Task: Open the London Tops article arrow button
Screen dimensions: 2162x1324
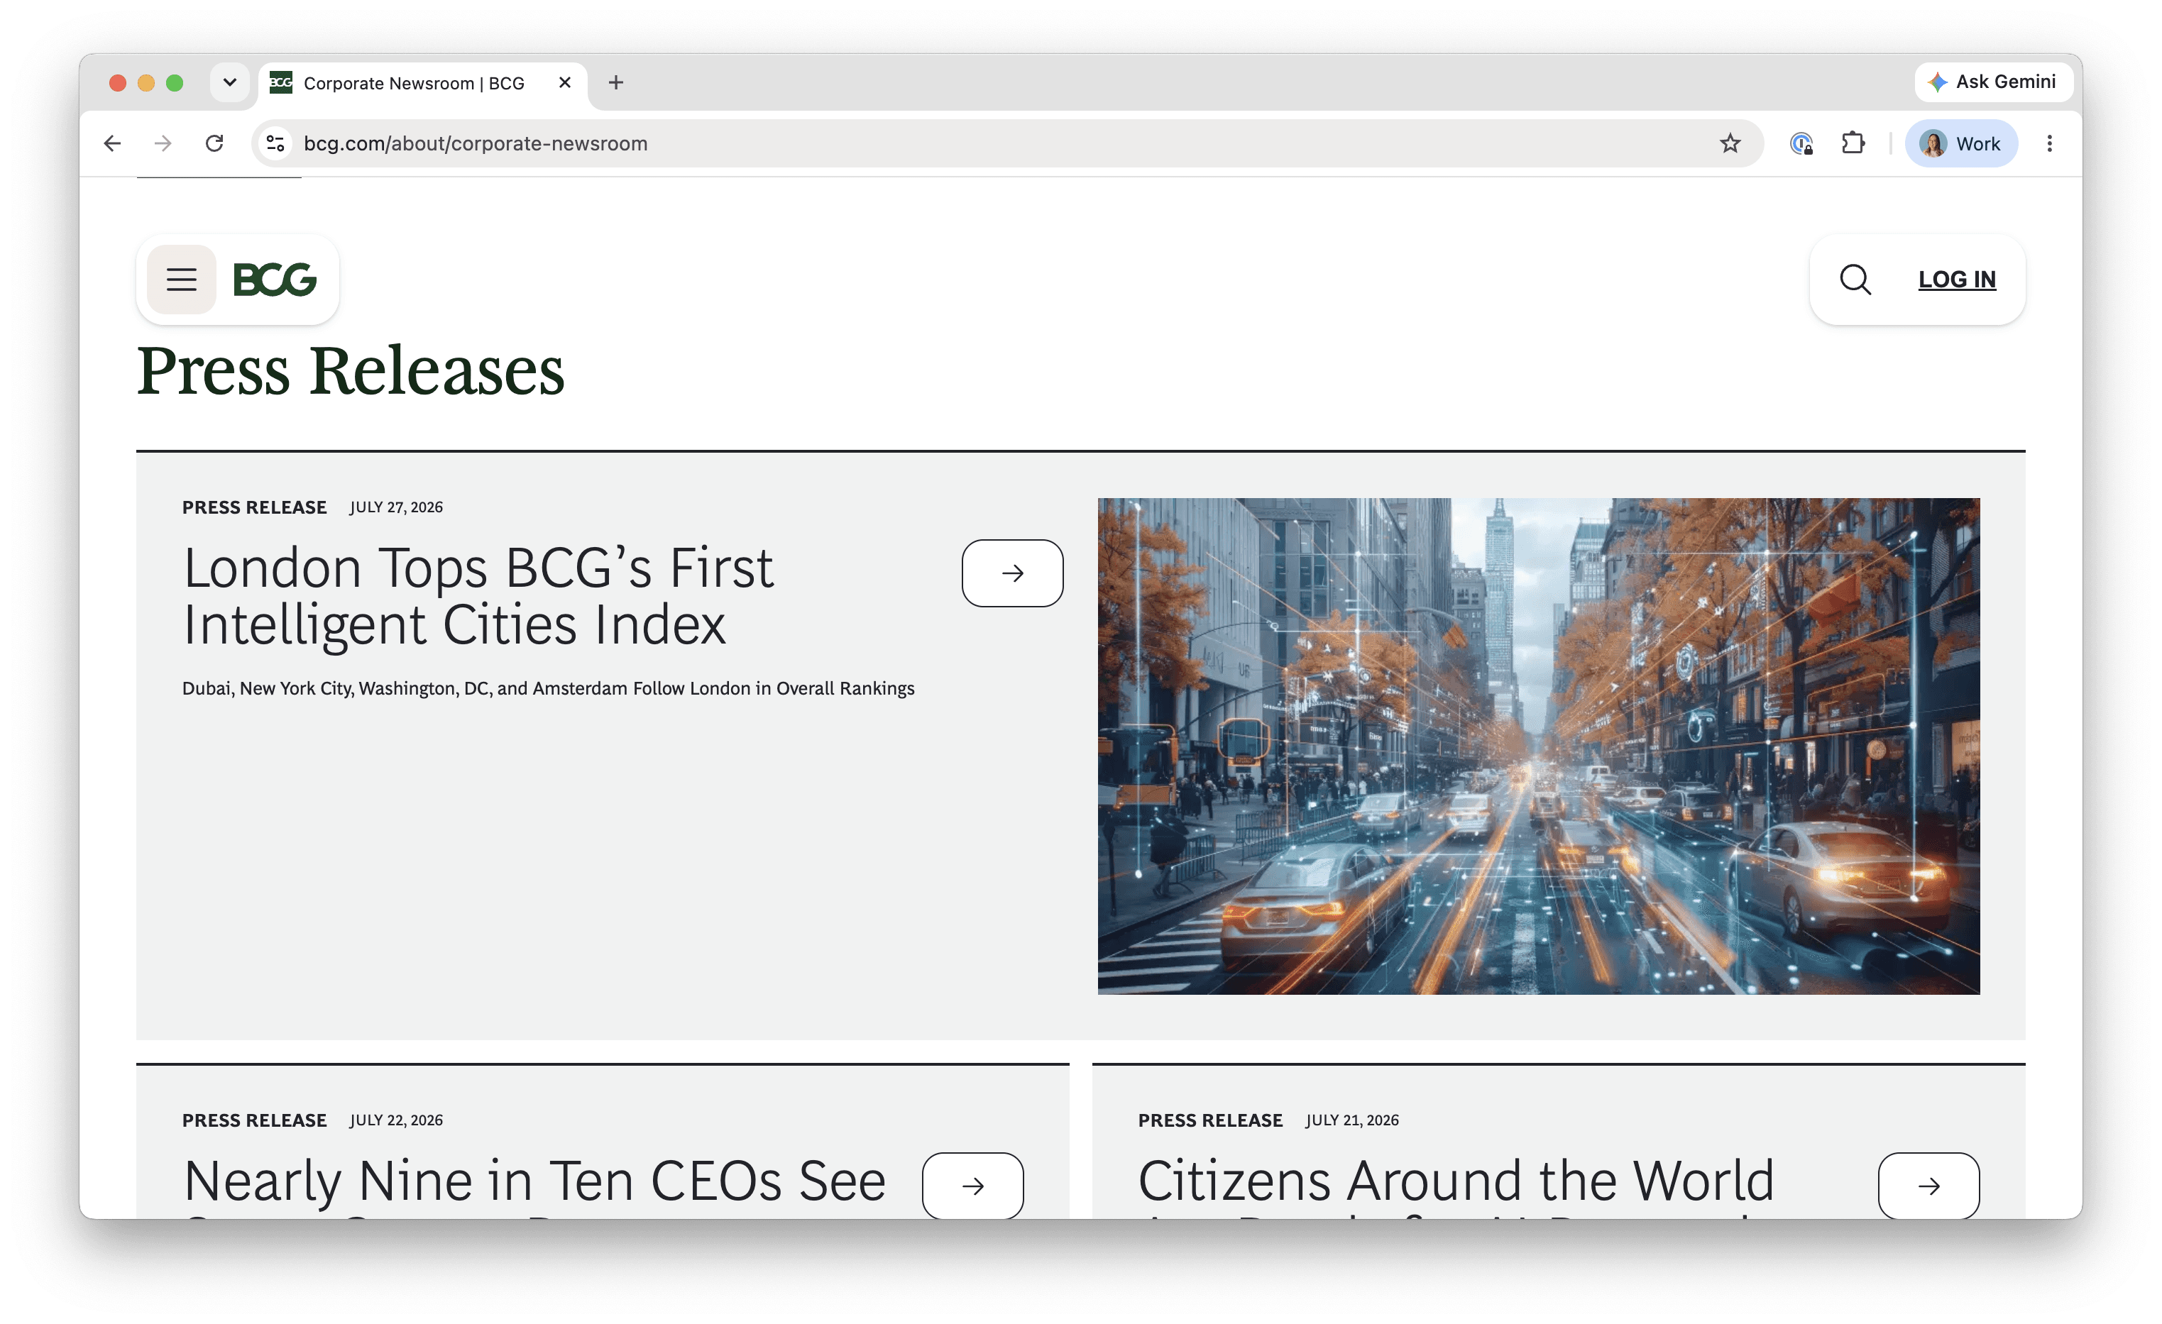Action: pos(1011,573)
